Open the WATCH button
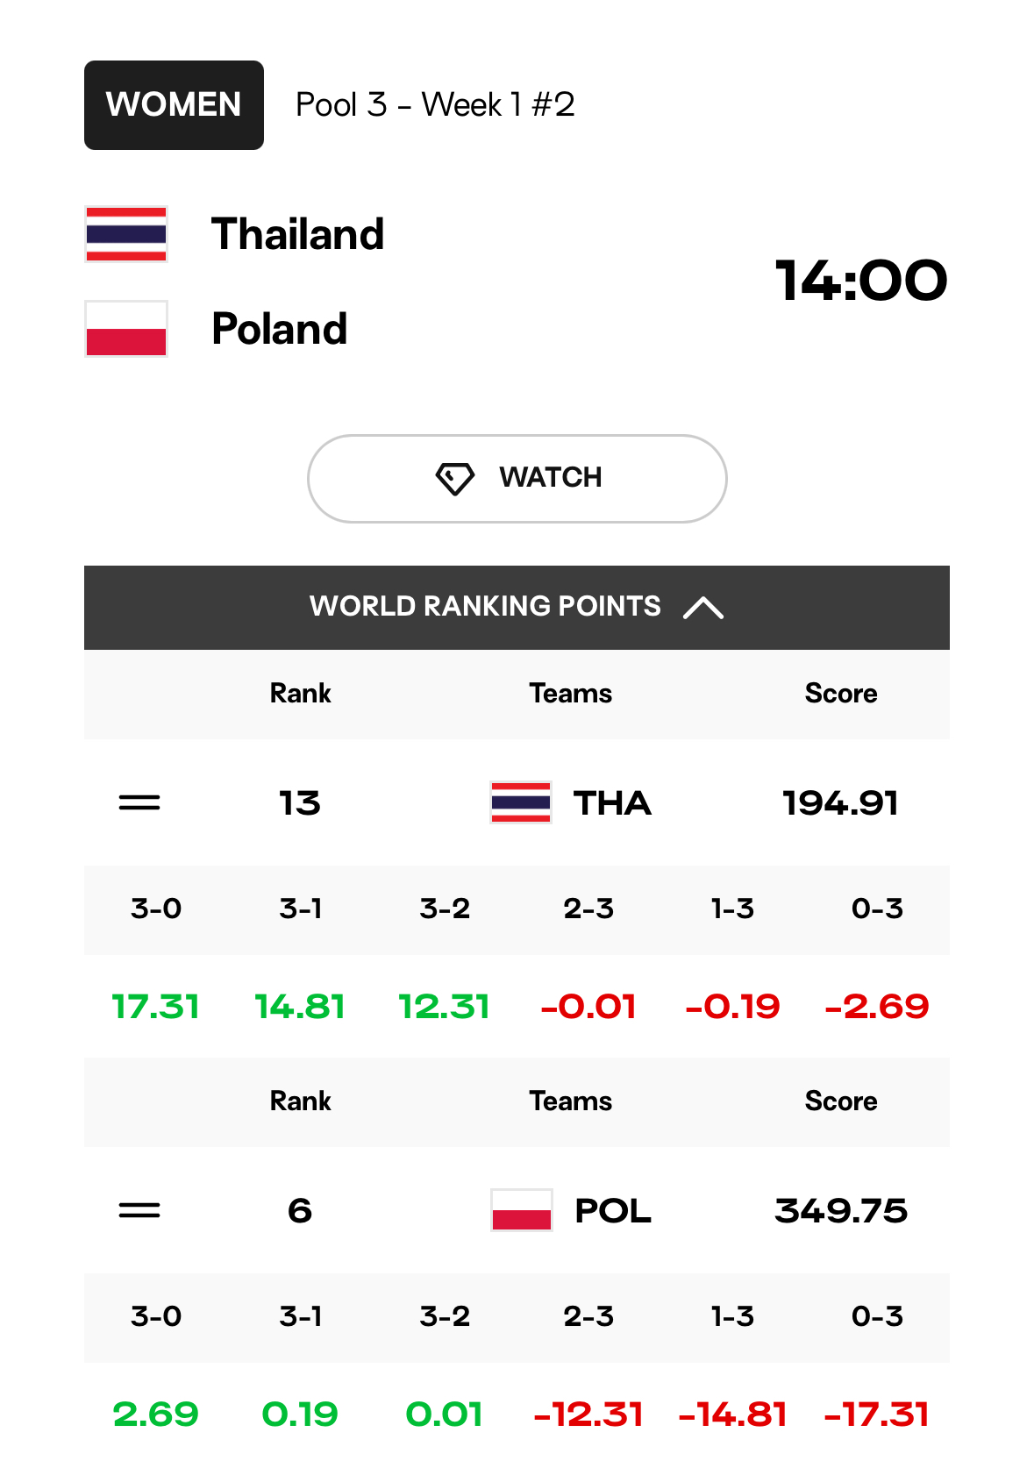Image resolution: width=1034 pixels, height=1468 pixels. pyautogui.click(x=517, y=479)
